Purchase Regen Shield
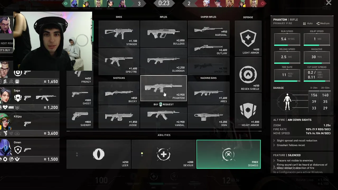This screenshot has height=190, width=338. click(x=248, y=75)
